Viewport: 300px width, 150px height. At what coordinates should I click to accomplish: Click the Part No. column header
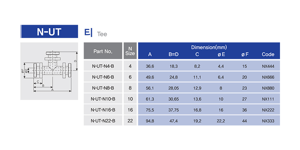(103, 51)
